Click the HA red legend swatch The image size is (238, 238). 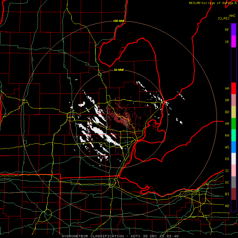click(x=234, y=88)
